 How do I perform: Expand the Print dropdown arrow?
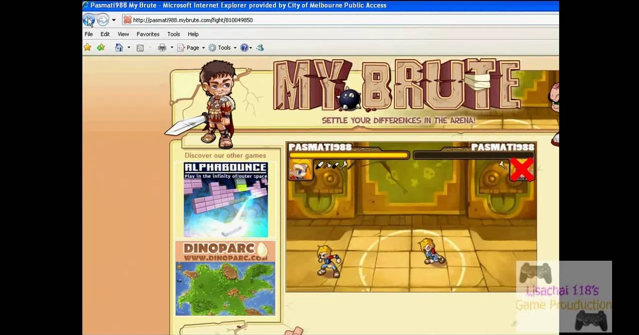point(172,48)
